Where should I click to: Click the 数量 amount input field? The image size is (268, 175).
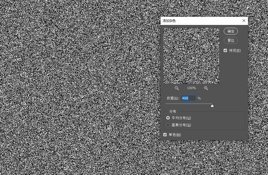pyautogui.click(x=188, y=98)
